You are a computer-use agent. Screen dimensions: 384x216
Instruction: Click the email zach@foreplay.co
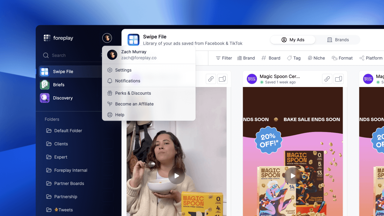139,58
